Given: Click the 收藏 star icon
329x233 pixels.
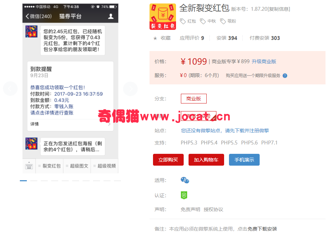Looking at the screenshot, I should [x=155, y=38].
